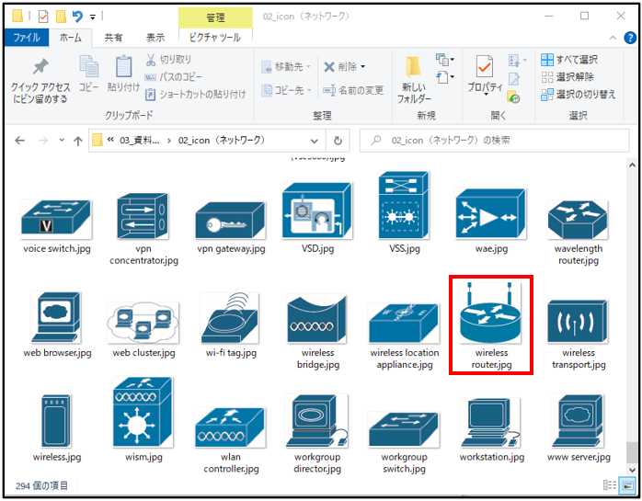Select the web browser.jpg icon
Image resolution: width=642 pixels, height=501 pixels.
(x=56, y=318)
